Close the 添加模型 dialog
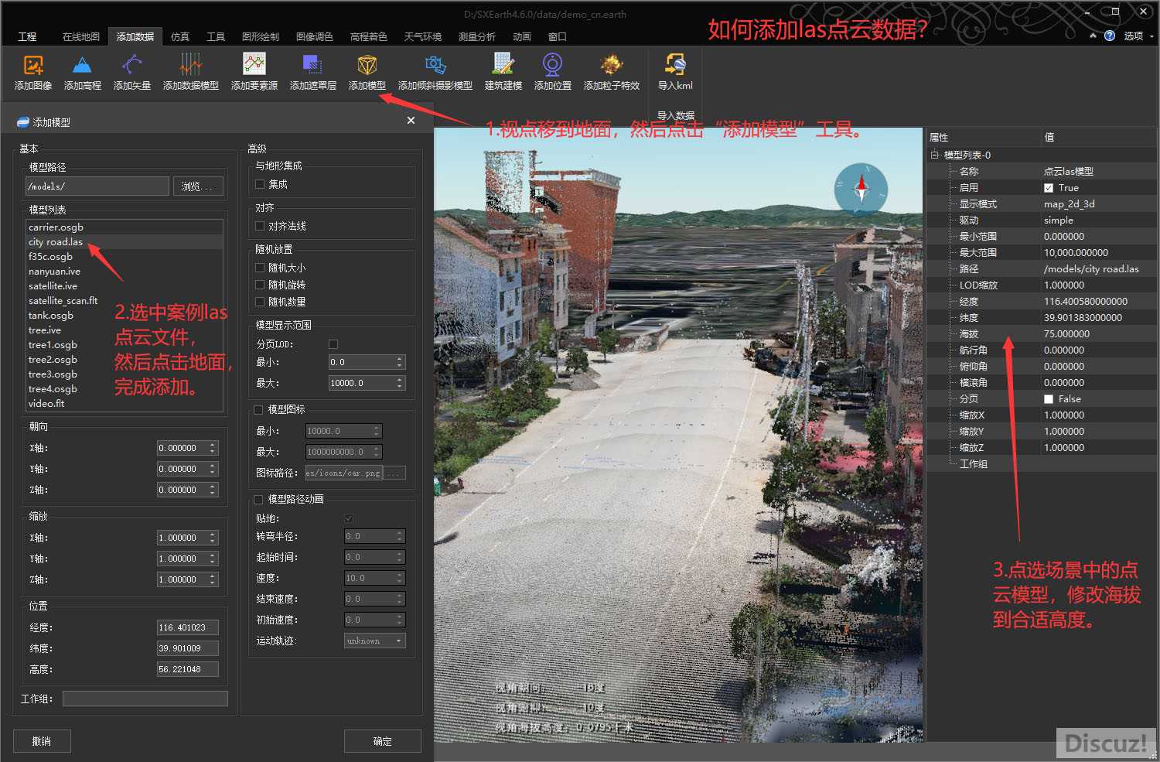 click(x=411, y=121)
